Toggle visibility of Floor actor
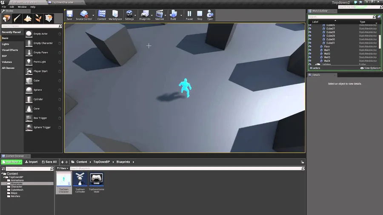 [310, 47]
